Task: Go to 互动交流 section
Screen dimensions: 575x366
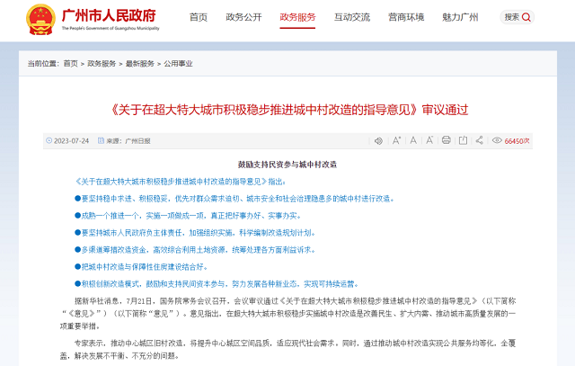Action: click(351, 17)
